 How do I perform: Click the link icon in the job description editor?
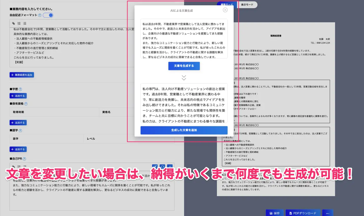coord(13,23)
